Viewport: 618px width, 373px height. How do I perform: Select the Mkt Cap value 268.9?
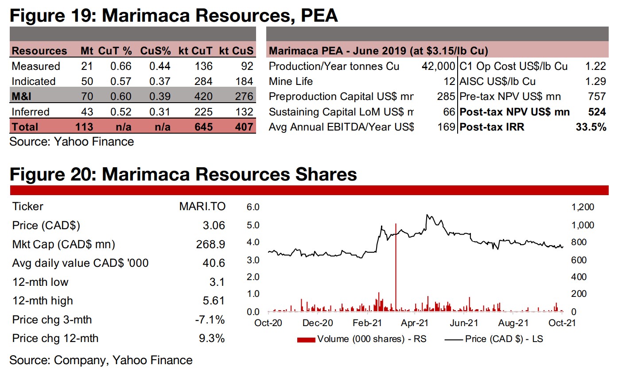coord(211,244)
